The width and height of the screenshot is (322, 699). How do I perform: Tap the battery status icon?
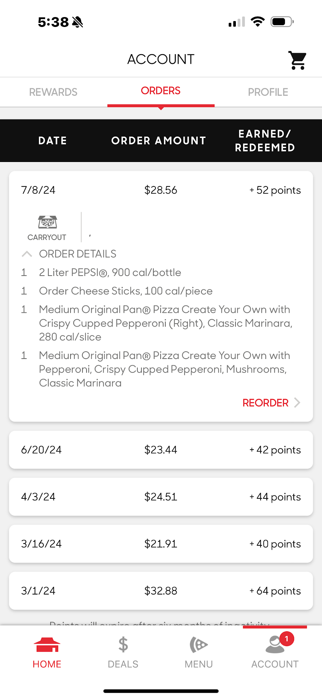pyautogui.click(x=282, y=22)
